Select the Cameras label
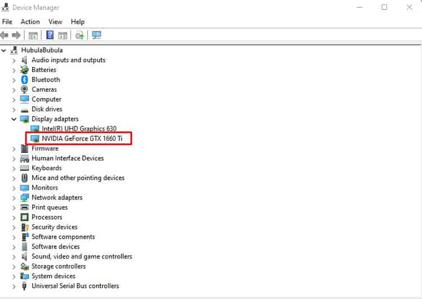The width and height of the screenshot is (422, 299). (x=44, y=89)
